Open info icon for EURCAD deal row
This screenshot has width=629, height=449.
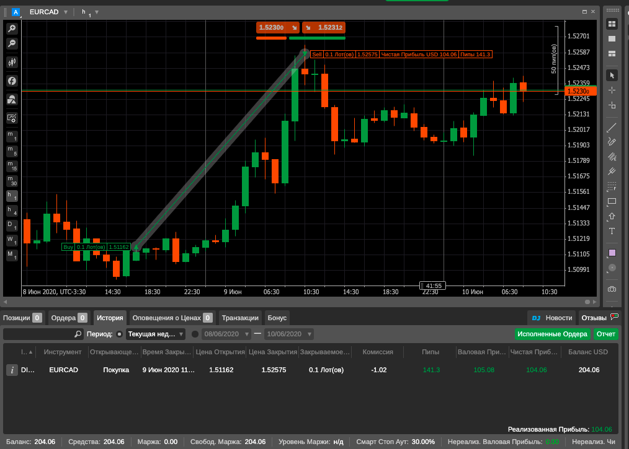pyautogui.click(x=12, y=370)
